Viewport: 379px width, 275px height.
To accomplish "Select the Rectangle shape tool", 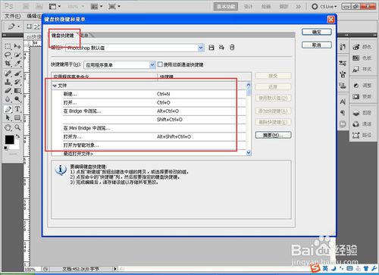I will (x=17, y=117).
